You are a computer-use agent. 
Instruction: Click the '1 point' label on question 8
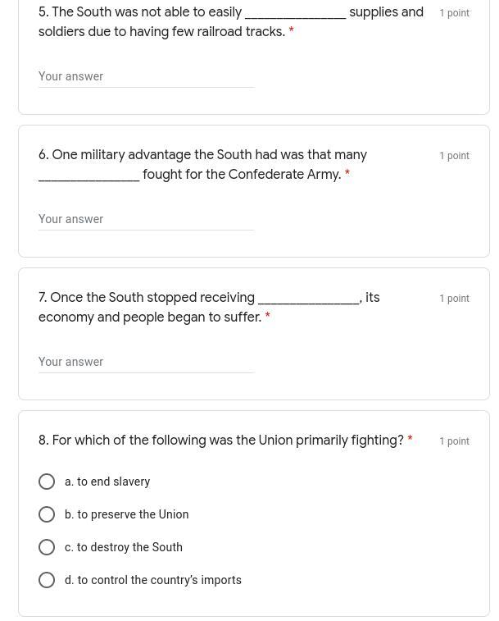(454, 441)
